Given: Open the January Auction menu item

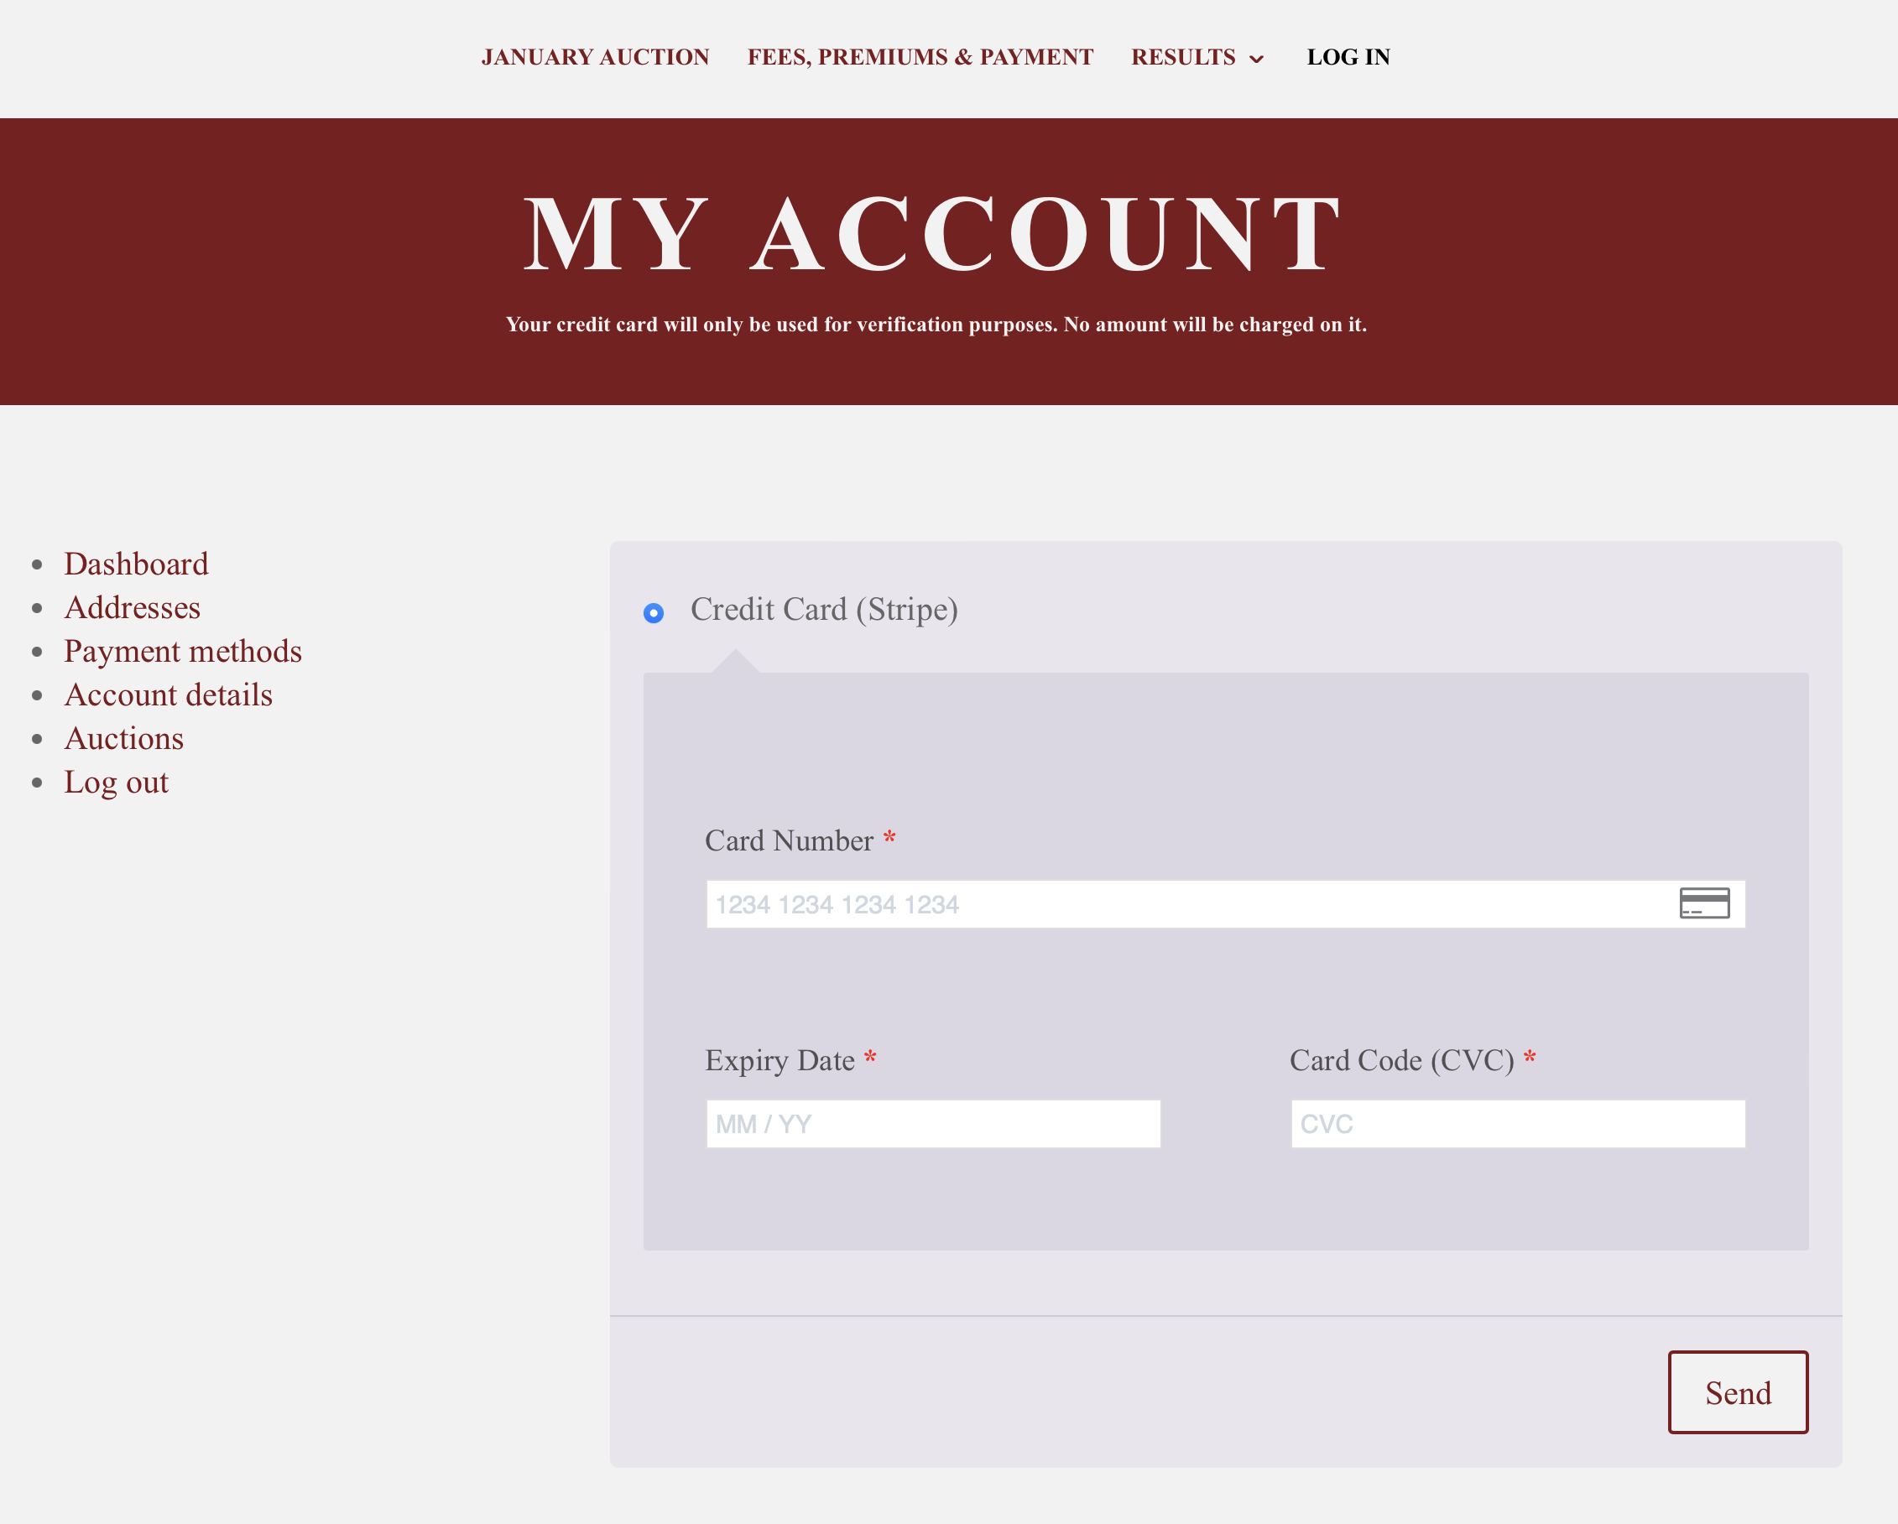Looking at the screenshot, I should pyautogui.click(x=595, y=57).
